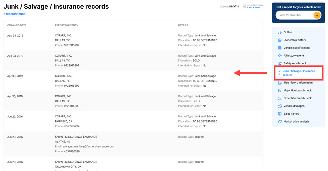Select Vehicle specifications in the sidebar

pos(296,48)
